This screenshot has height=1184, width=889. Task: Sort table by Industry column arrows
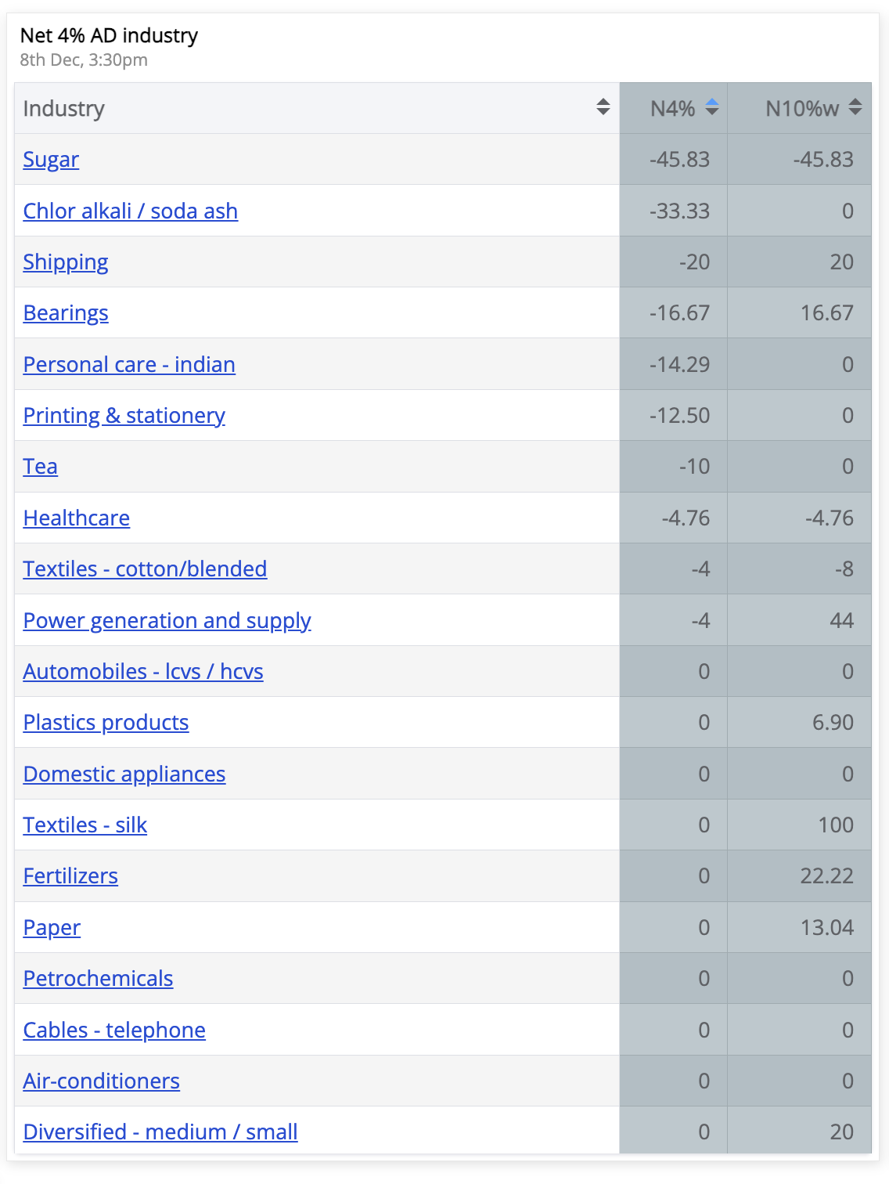603,107
